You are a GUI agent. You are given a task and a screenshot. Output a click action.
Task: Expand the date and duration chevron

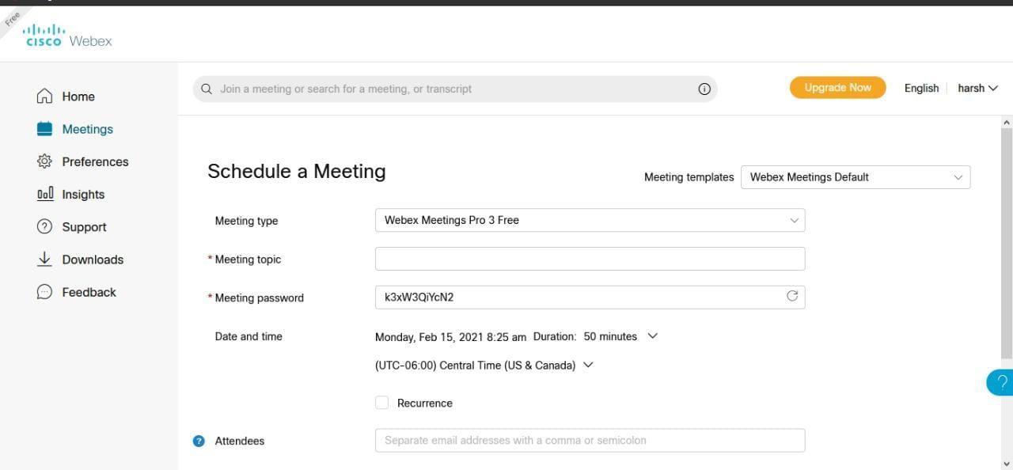click(x=653, y=335)
